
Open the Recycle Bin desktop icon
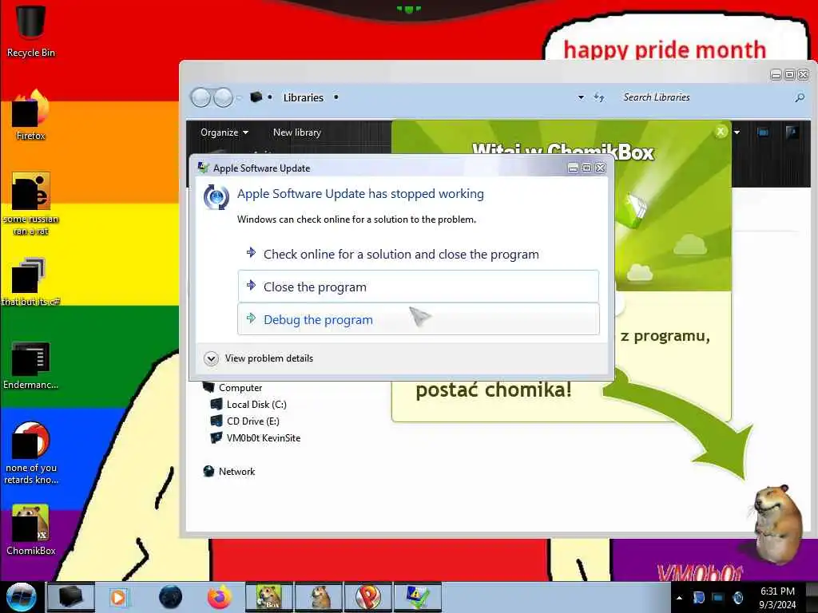(31, 30)
